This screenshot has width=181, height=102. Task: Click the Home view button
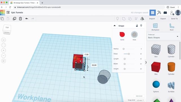[x=4, y=40]
